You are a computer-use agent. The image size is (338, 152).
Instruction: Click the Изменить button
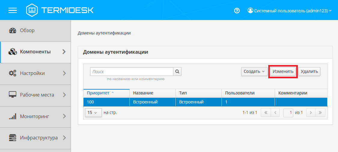pyautogui.click(x=283, y=72)
